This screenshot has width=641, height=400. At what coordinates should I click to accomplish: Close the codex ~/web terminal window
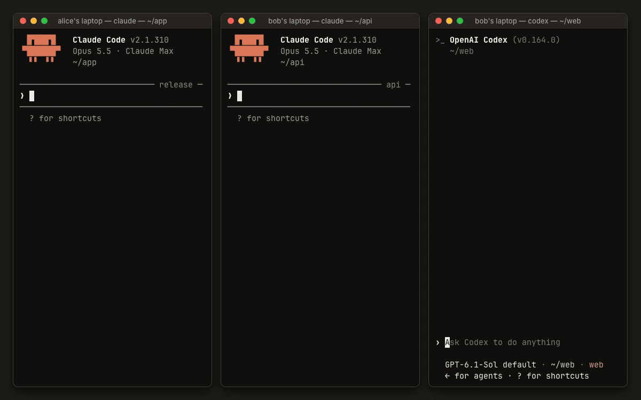(x=439, y=21)
